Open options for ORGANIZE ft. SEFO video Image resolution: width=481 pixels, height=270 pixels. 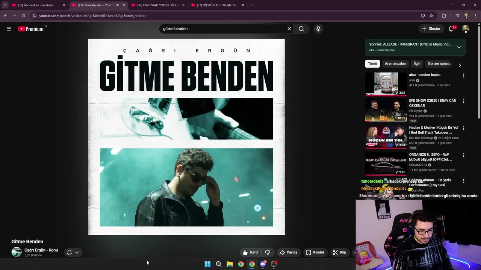click(x=463, y=155)
